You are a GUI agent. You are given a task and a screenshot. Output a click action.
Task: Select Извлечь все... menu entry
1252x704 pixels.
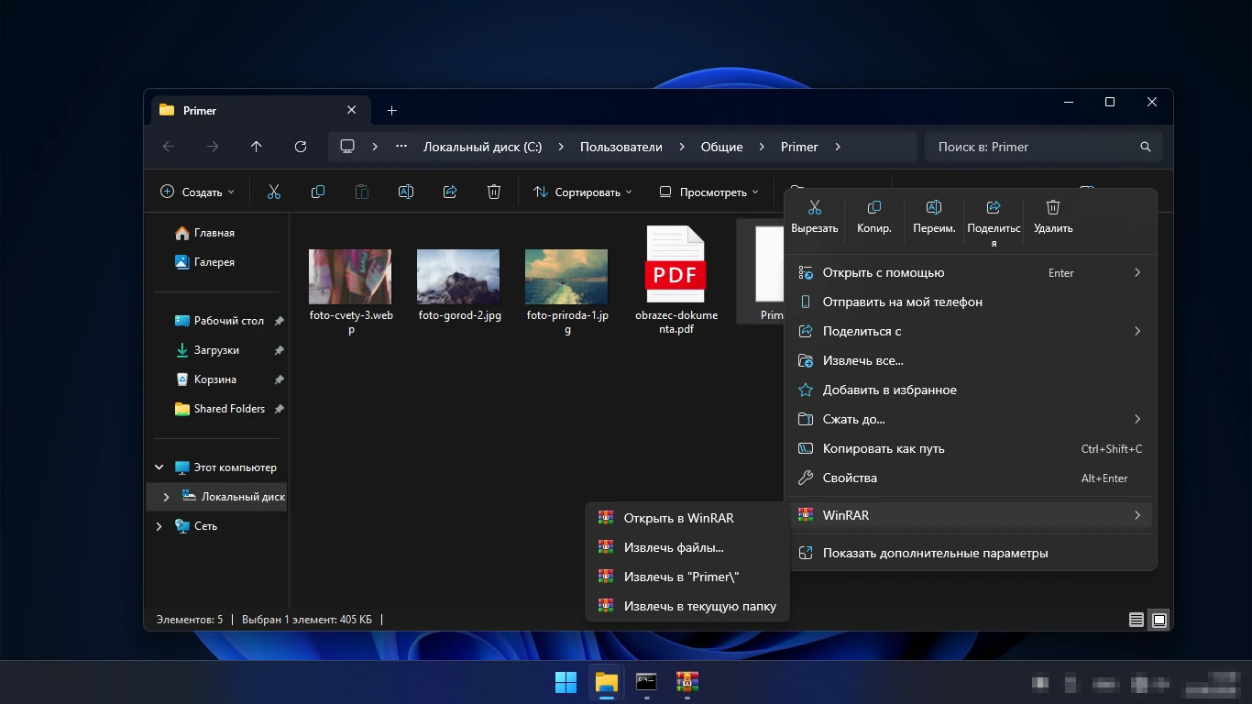pos(971,360)
